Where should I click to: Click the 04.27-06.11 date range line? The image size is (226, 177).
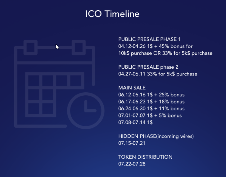[158, 74]
